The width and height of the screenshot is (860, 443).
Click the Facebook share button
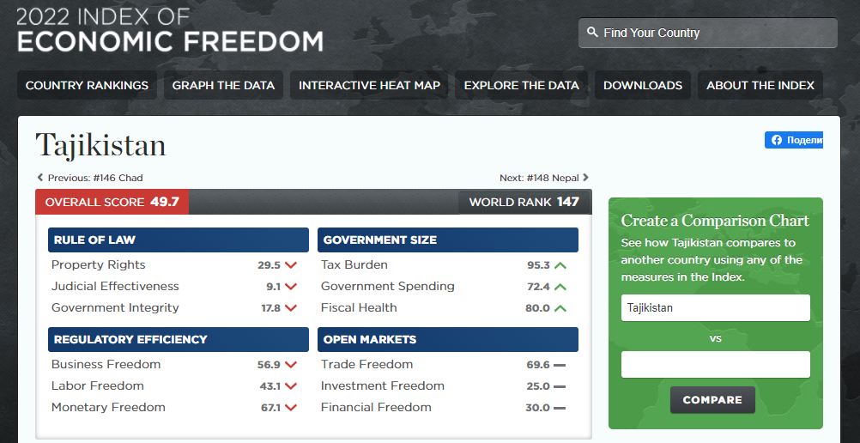coord(793,140)
